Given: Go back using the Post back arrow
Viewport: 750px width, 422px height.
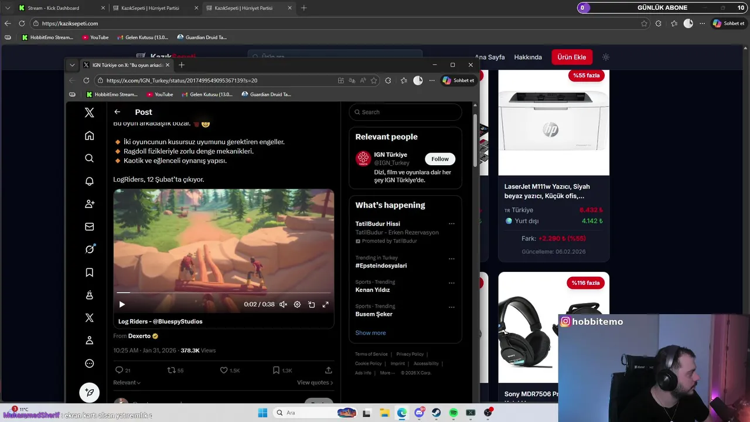Looking at the screenshot, I should point(117,112).
